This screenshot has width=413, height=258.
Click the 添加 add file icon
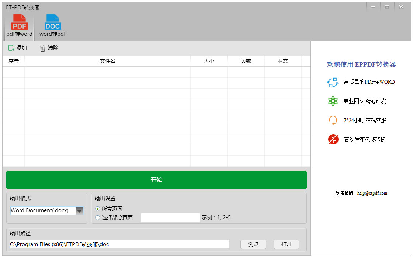click(11, 48)
